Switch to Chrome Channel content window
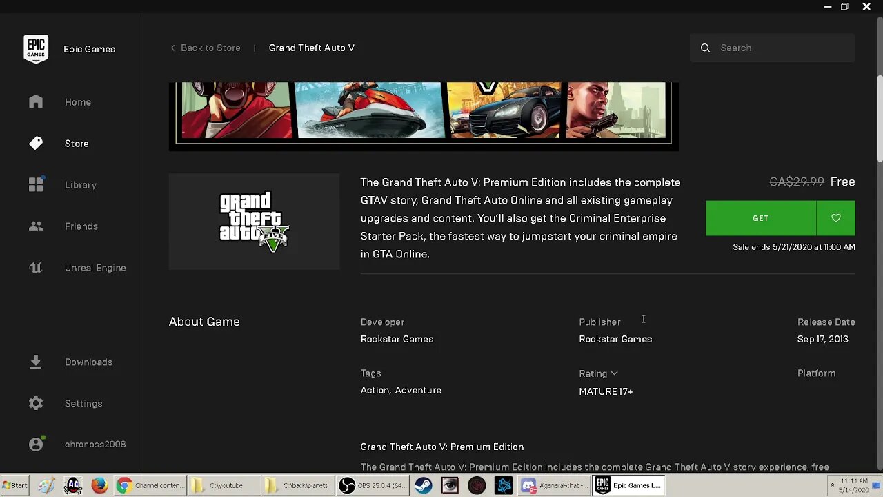The width and height of the screenshot is (883, 497). 149,485
